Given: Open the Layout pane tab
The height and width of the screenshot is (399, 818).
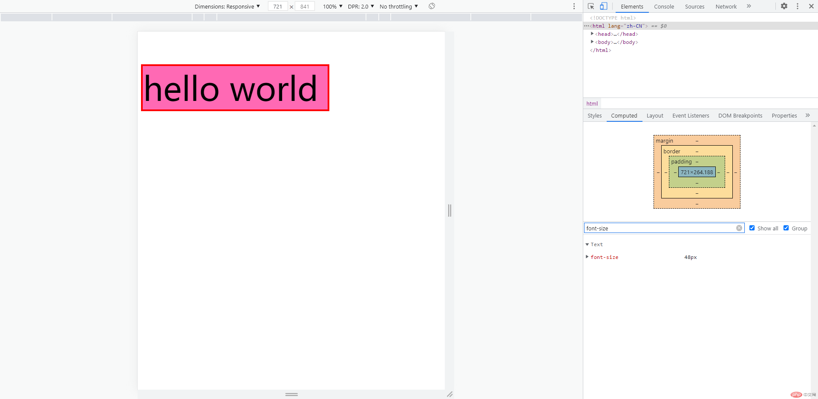Looking at the screenshot, I should pyautogui.click(x=655, y=116).
